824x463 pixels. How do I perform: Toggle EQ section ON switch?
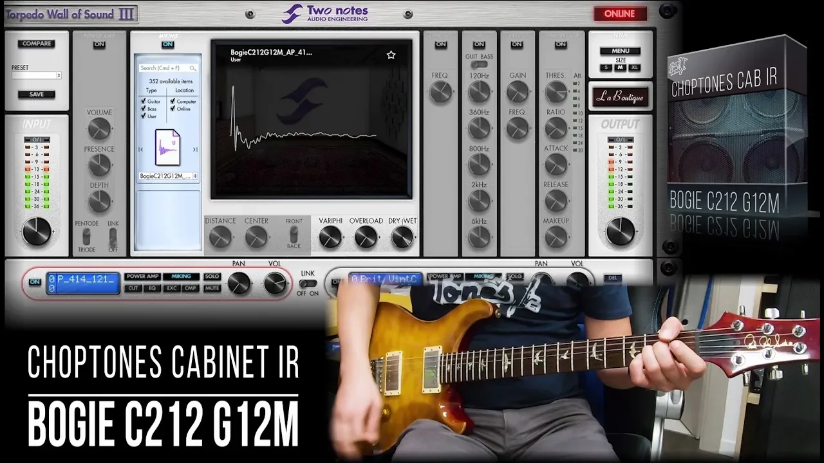pos(479,44)
